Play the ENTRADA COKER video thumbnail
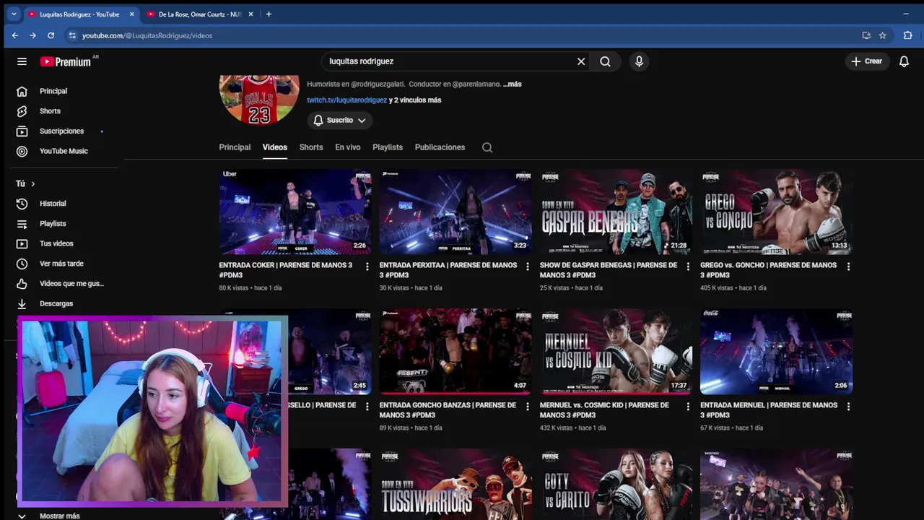Image resolution: width=924 pixels, height=520 pixels. click(x=295, y=212)
